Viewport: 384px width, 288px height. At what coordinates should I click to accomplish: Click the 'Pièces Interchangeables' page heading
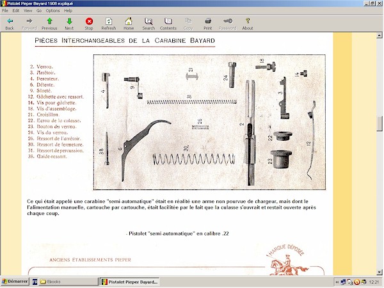125,40
